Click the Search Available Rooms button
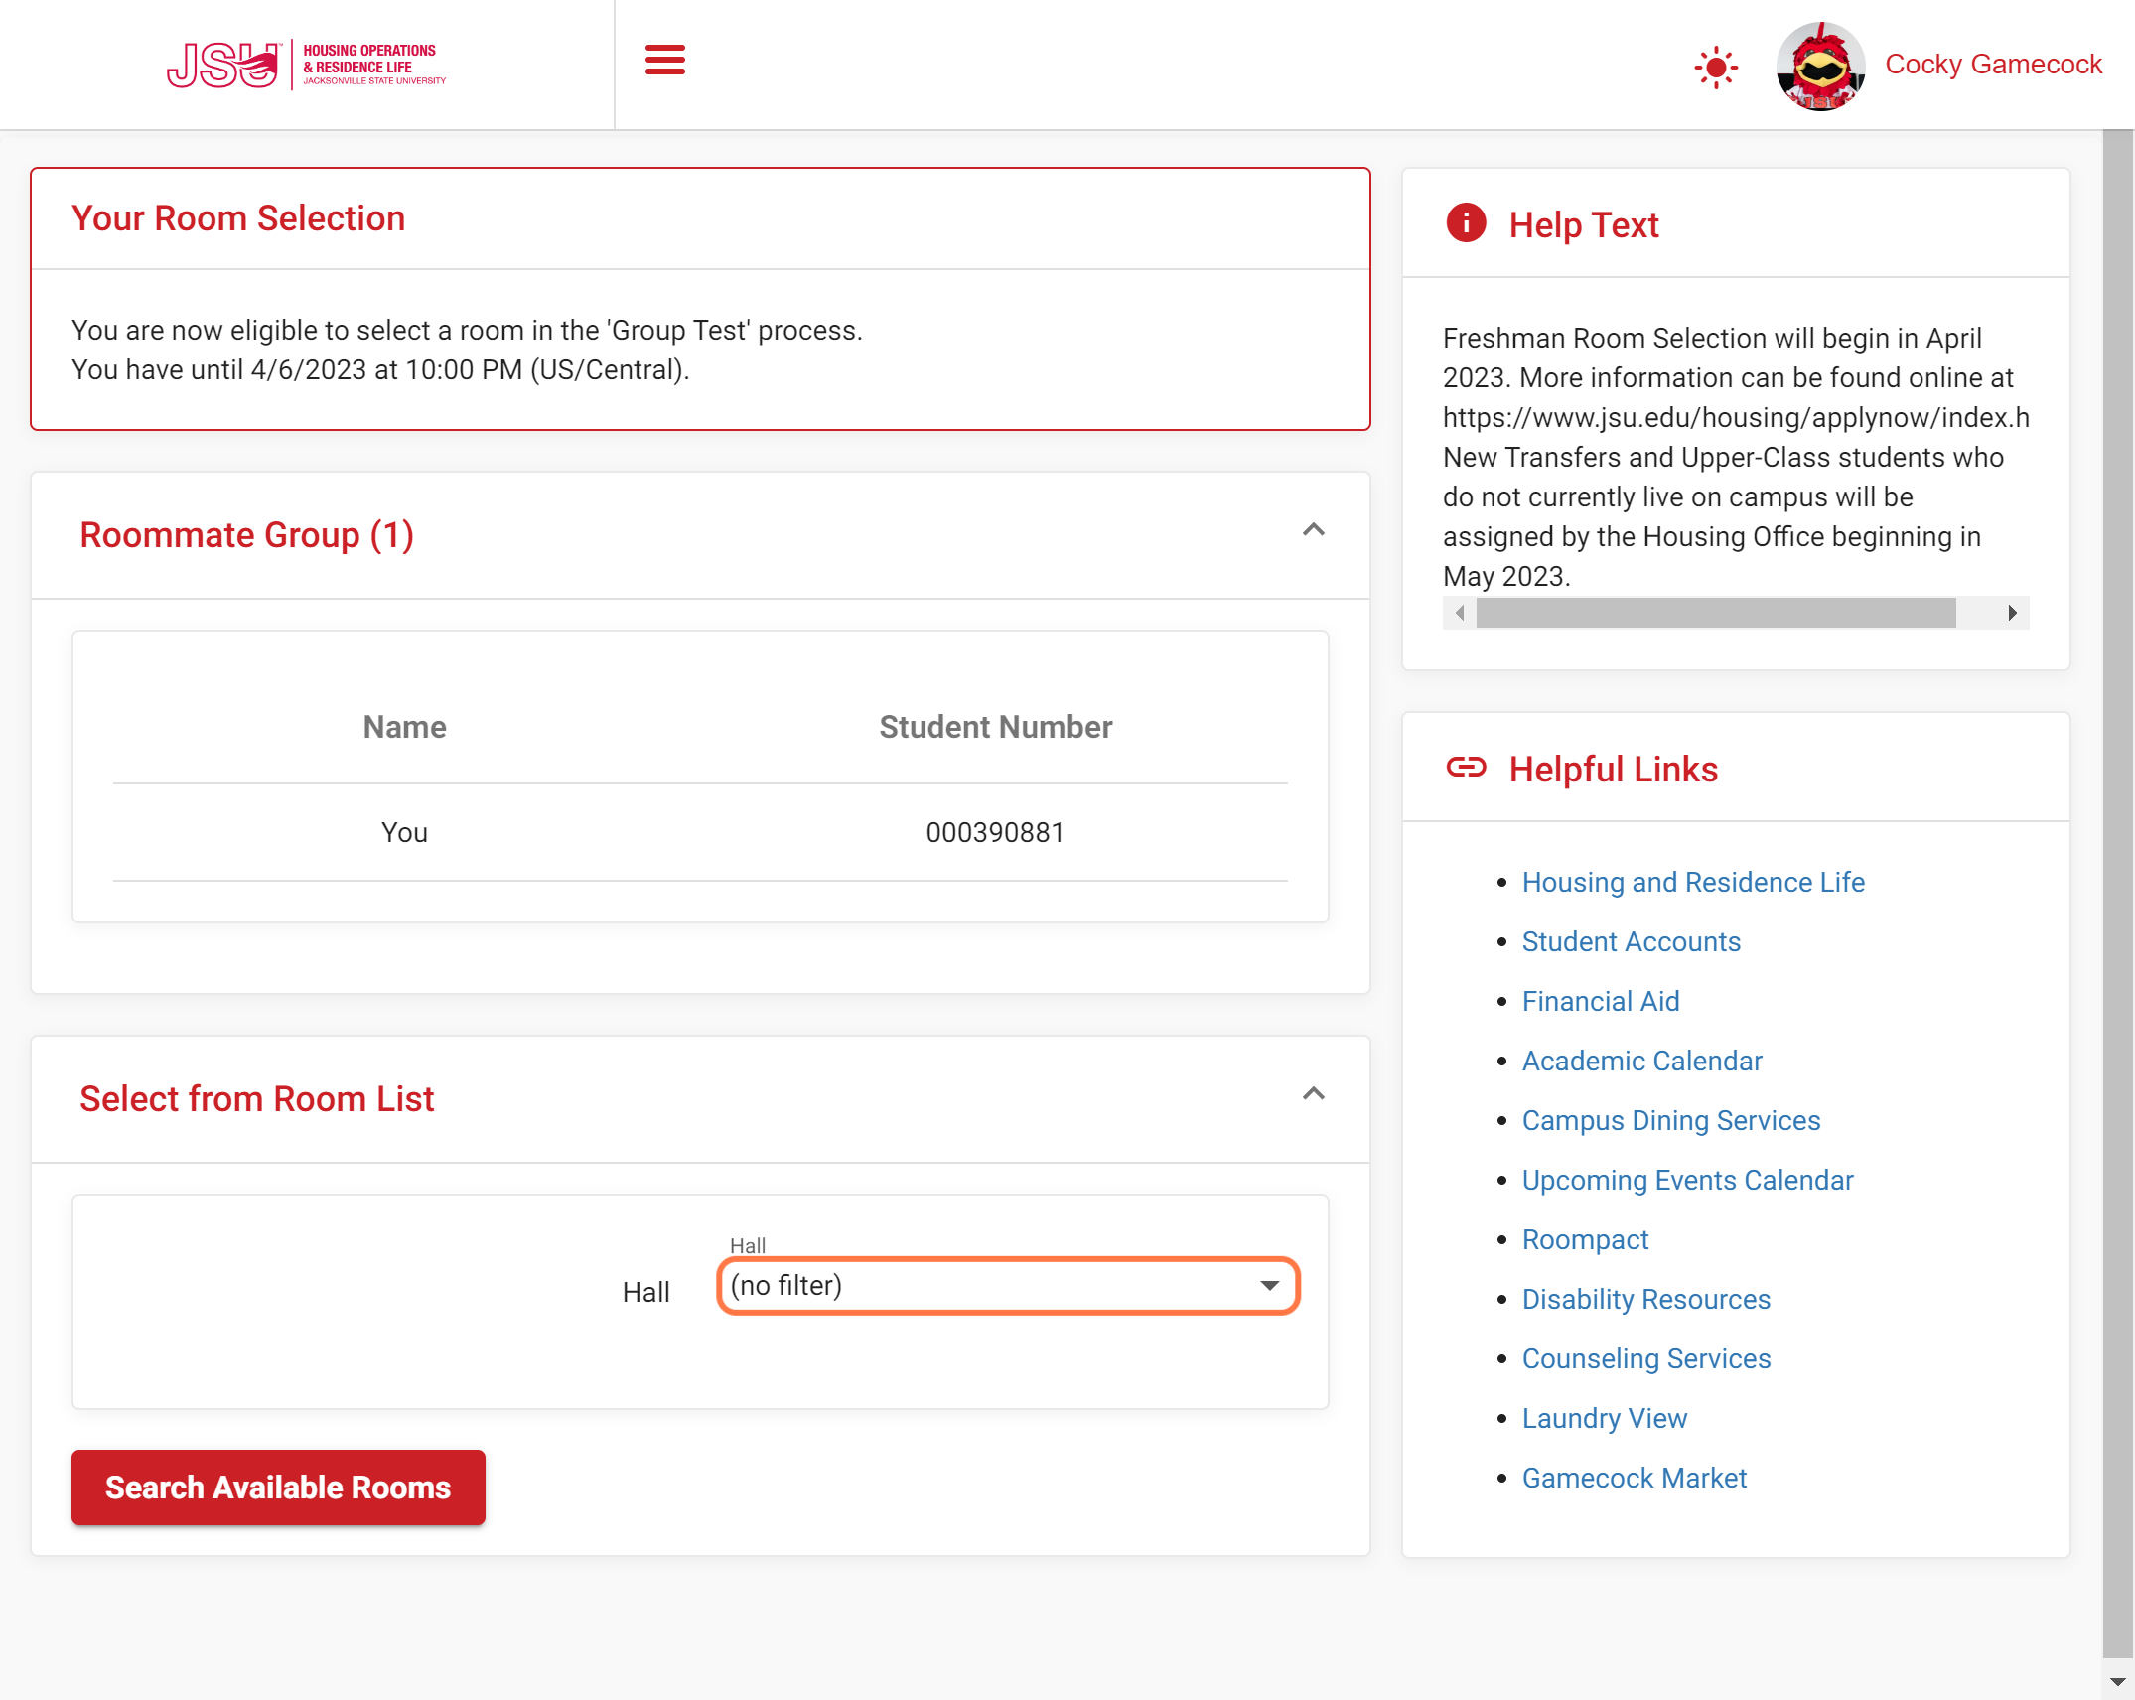Viewport: 2135px width, 1700px height. coord(278,1487)
